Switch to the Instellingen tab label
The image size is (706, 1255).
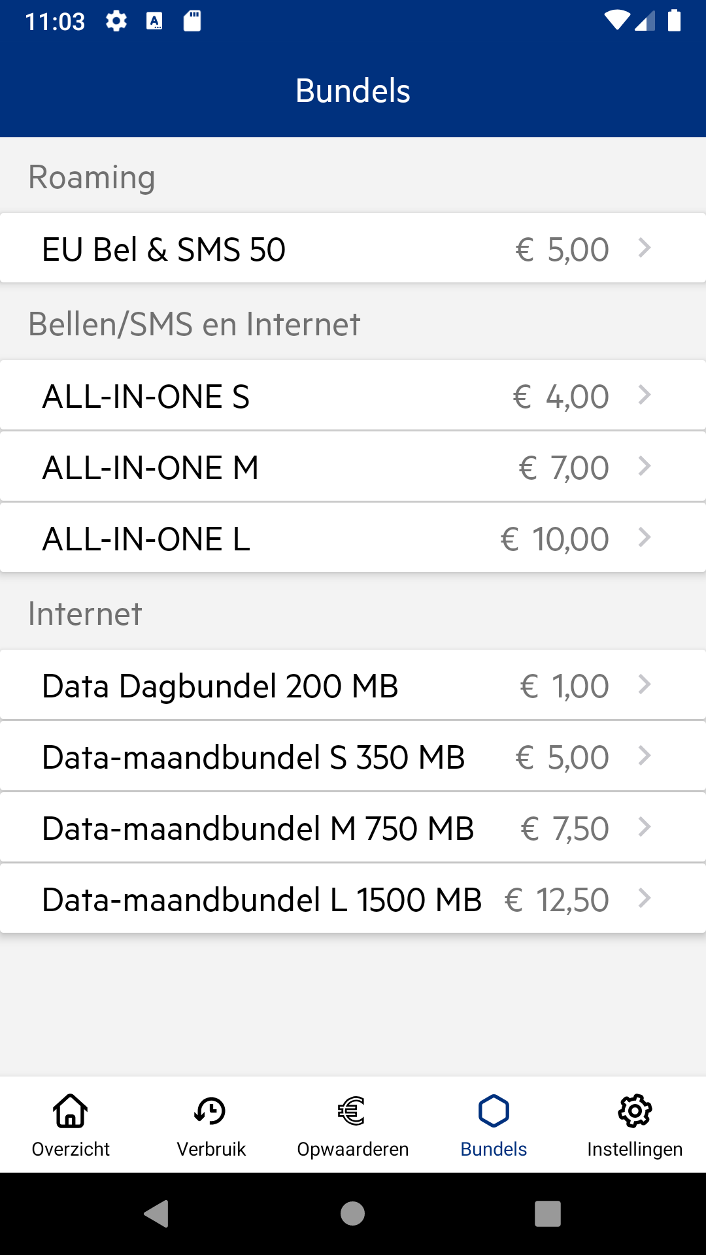point(635,1149)
